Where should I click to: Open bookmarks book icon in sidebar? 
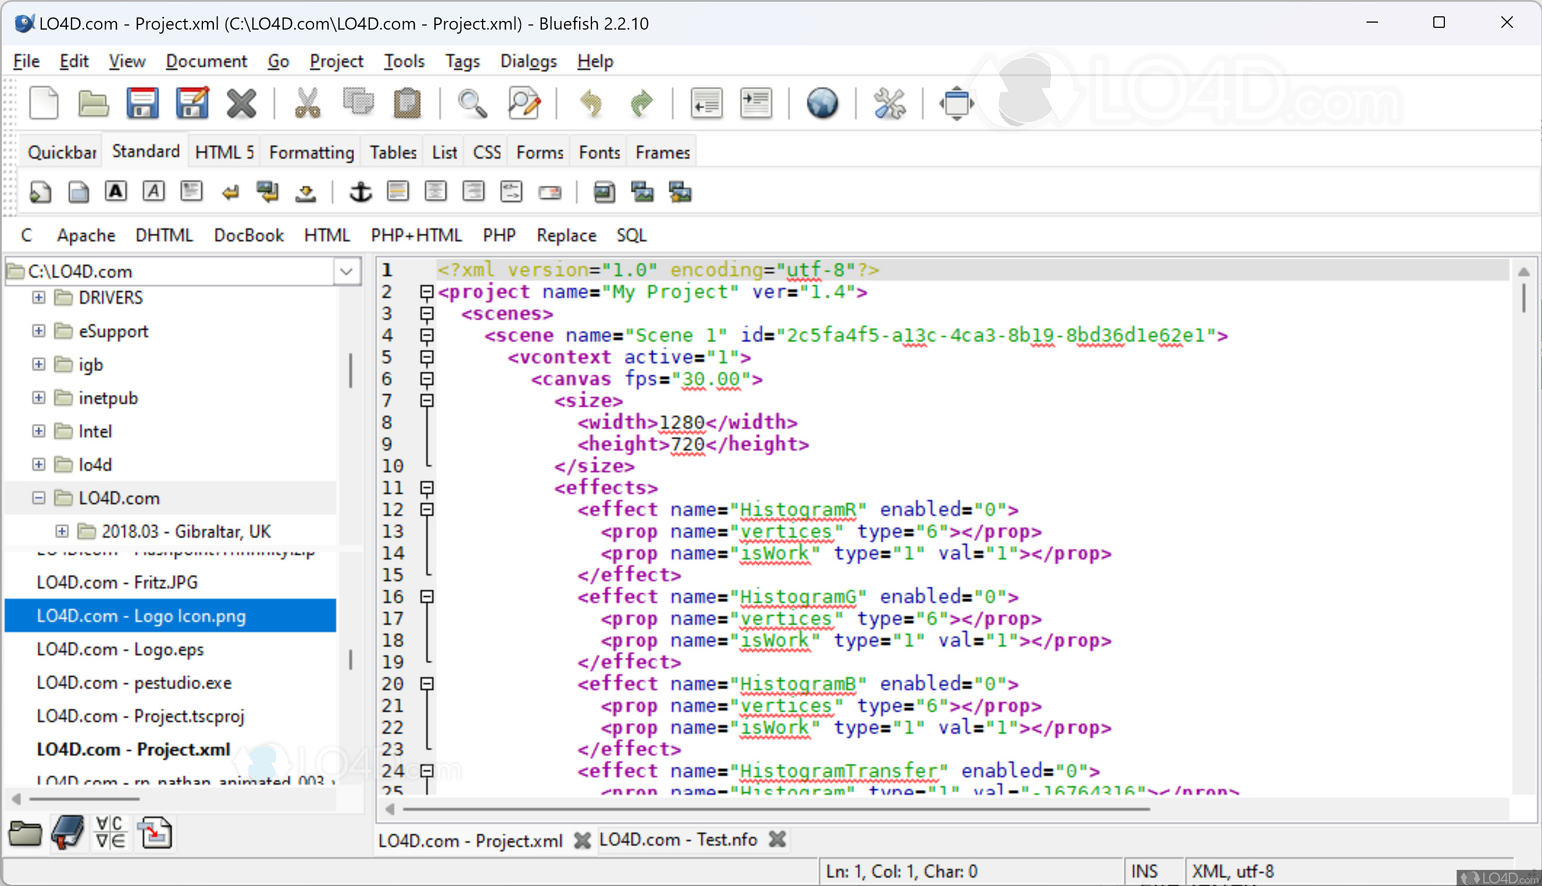(67, 833)
